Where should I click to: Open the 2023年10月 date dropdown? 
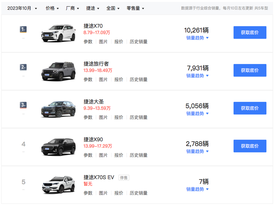[x=22, y=8]
